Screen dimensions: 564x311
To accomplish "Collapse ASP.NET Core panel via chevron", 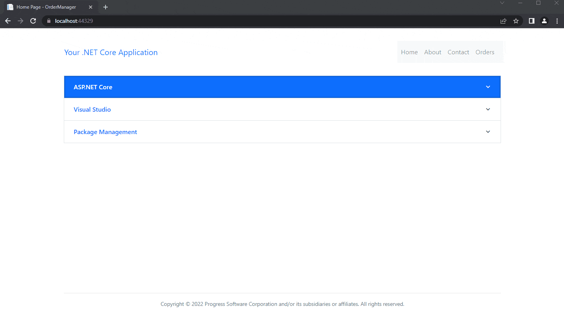I will tap(488, 87).
